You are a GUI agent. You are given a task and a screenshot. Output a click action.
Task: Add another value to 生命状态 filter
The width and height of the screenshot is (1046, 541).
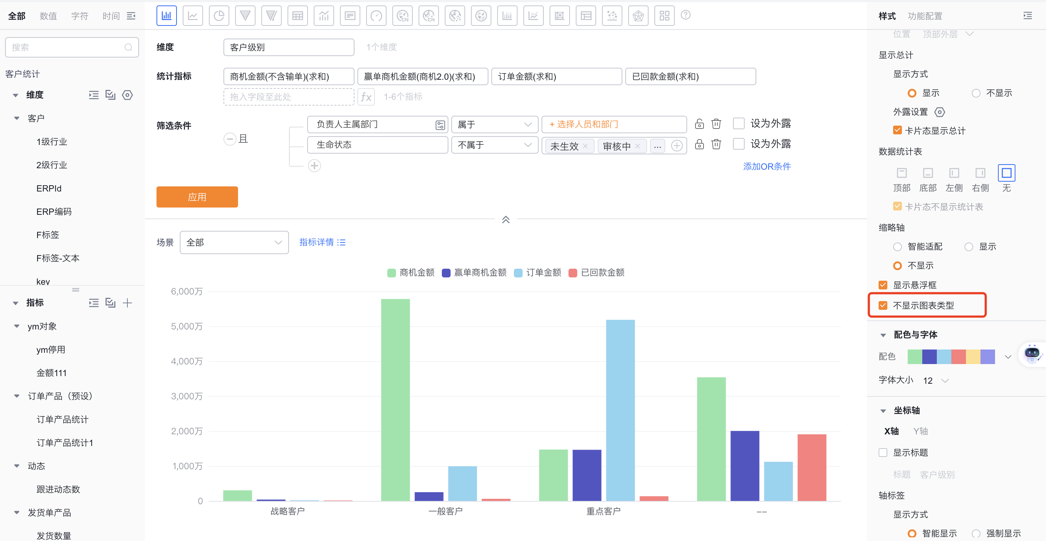point(677,145)
